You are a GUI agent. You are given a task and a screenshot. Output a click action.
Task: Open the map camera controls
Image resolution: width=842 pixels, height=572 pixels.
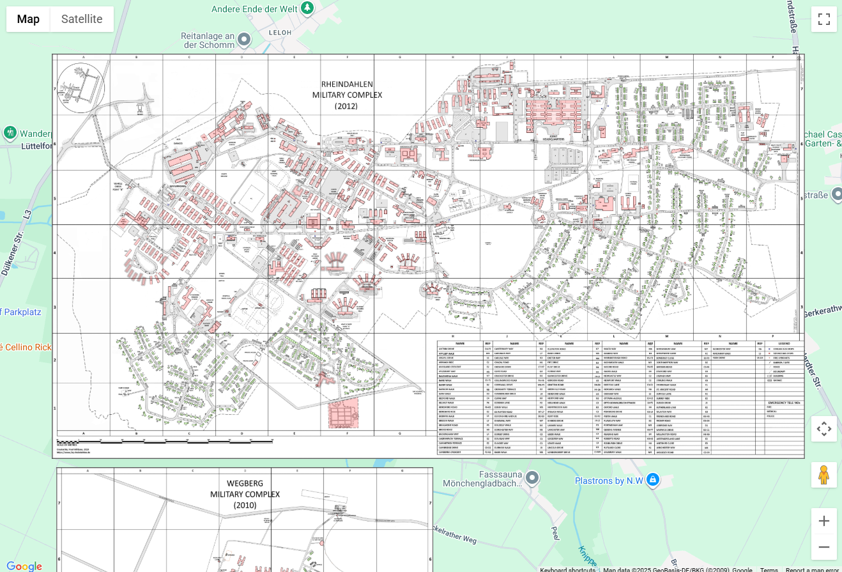point(823,429)
